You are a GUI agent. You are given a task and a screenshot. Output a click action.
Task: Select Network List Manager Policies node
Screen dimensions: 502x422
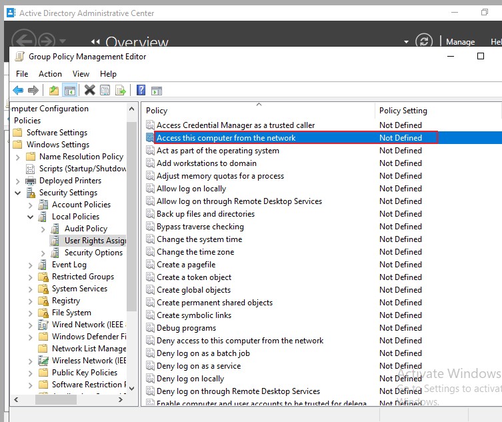(89, 349)
